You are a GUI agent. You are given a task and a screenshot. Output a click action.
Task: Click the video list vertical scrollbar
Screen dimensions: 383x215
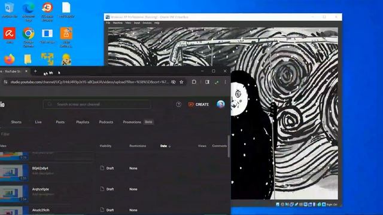pyautogui.click(x=229, y=146)
